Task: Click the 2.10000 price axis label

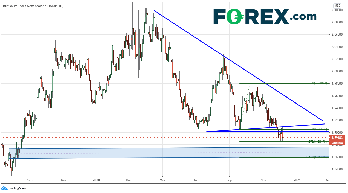Action: tap(337, 10)
